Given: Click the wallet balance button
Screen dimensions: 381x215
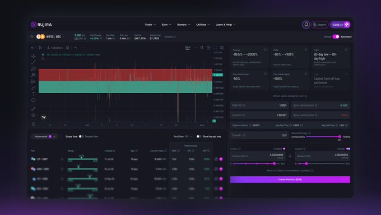Looking at the screenshot, I should pos(340,25).
